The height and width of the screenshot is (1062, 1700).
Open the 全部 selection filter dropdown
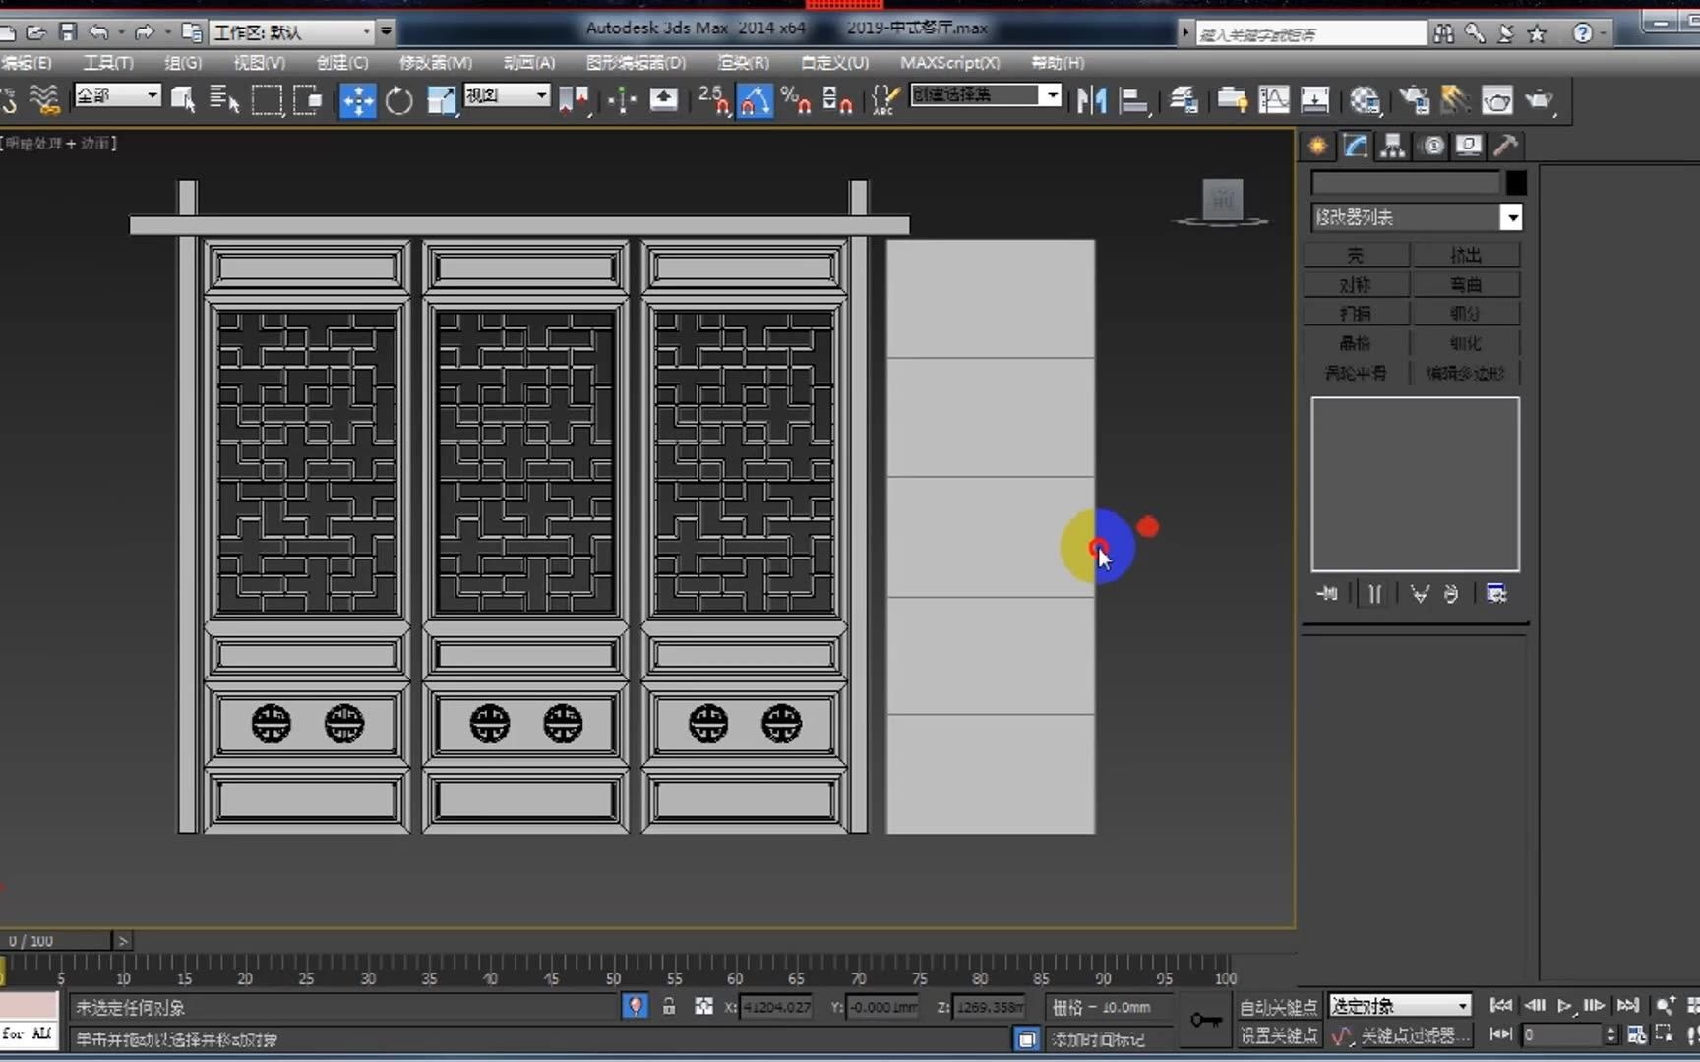coord(152,95)
